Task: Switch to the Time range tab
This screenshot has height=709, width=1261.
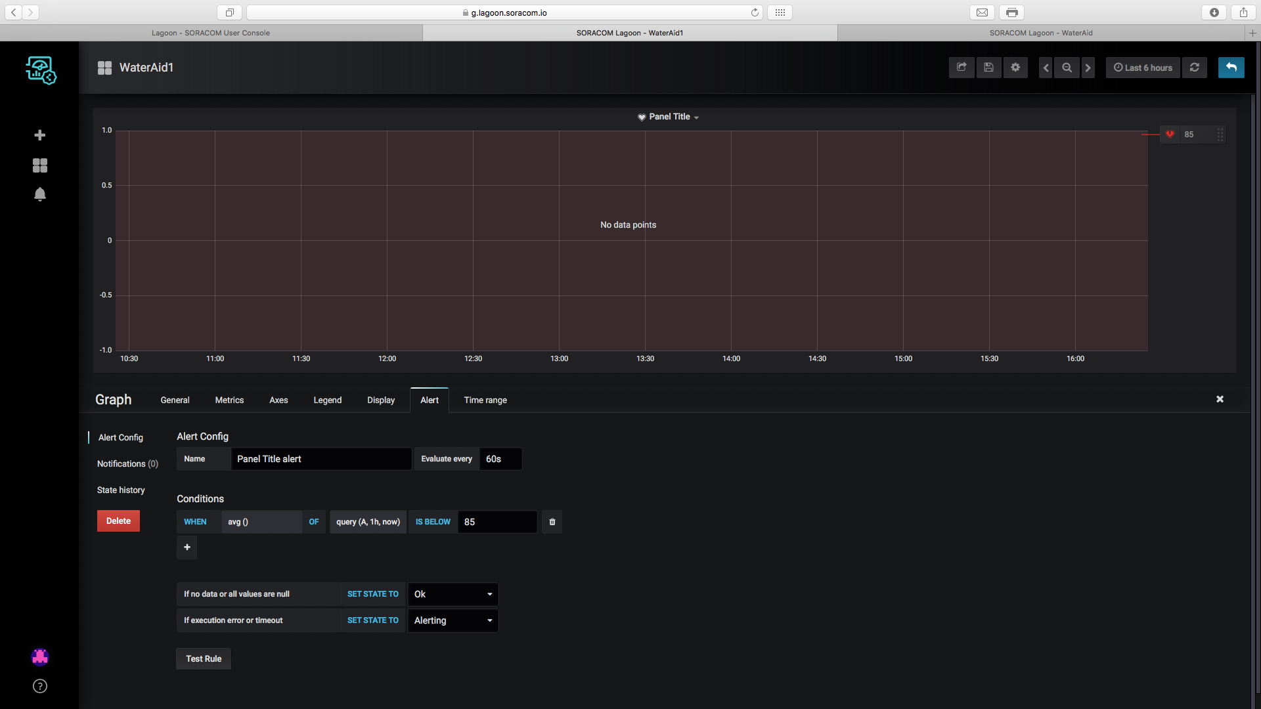Action: coord(485,400)
